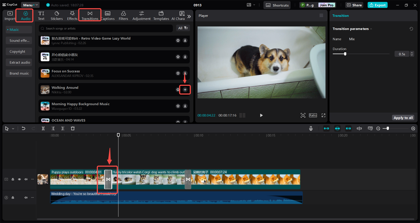Open the Shortcuts panel
Image resolution: width=420 pixels, height=223 pixels.
[x=277, y=5]
